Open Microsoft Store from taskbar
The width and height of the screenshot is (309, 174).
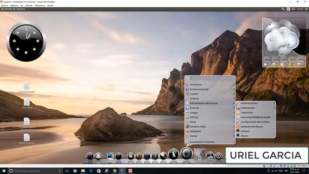[x=98, y=171]
